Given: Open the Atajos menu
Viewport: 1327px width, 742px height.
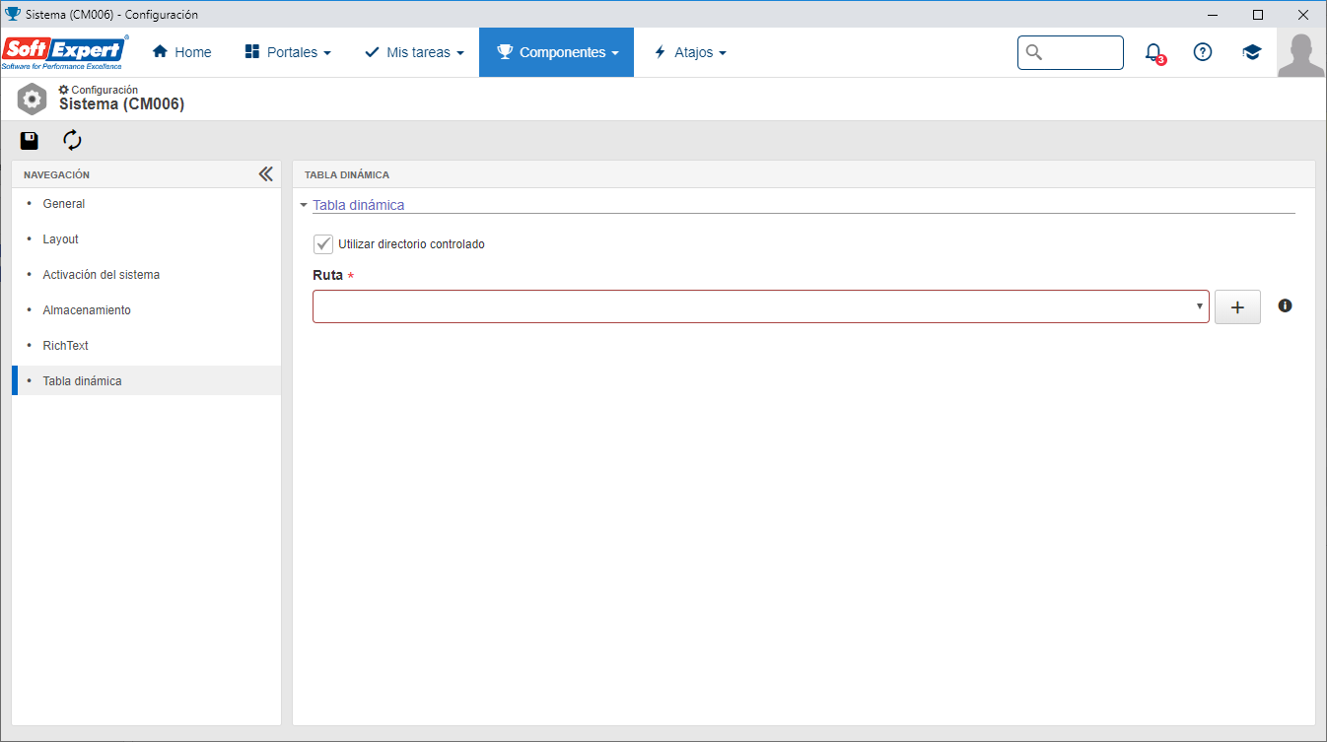Looking at the screenshot, I should (x=690, y=52).
